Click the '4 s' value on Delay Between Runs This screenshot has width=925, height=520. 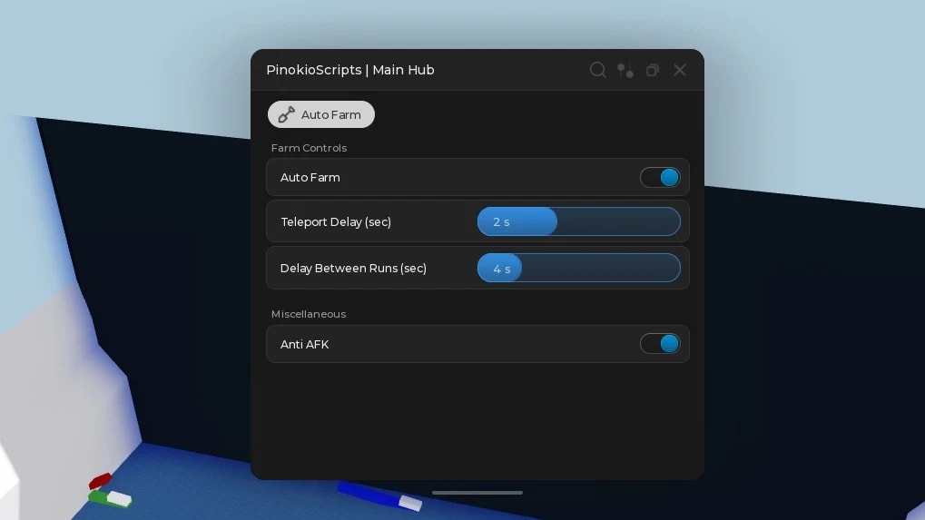(502, 269)
